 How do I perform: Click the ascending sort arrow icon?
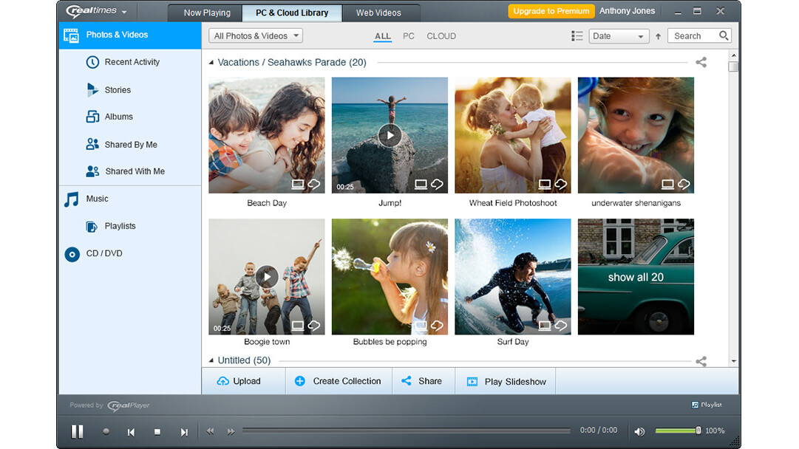(x=658, y=36)
